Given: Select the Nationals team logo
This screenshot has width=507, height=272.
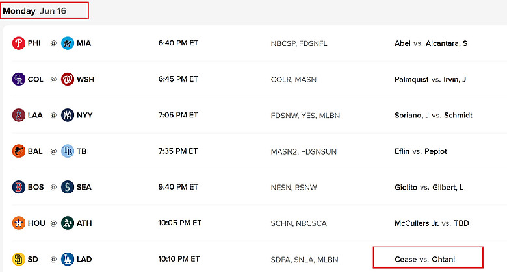Looking at the screenshot, I should tap(68, 79).
